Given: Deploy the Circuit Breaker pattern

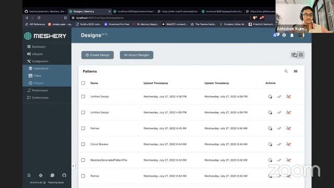Looking at the screenshot, I should pyautogui.click(x=279, y=144).
